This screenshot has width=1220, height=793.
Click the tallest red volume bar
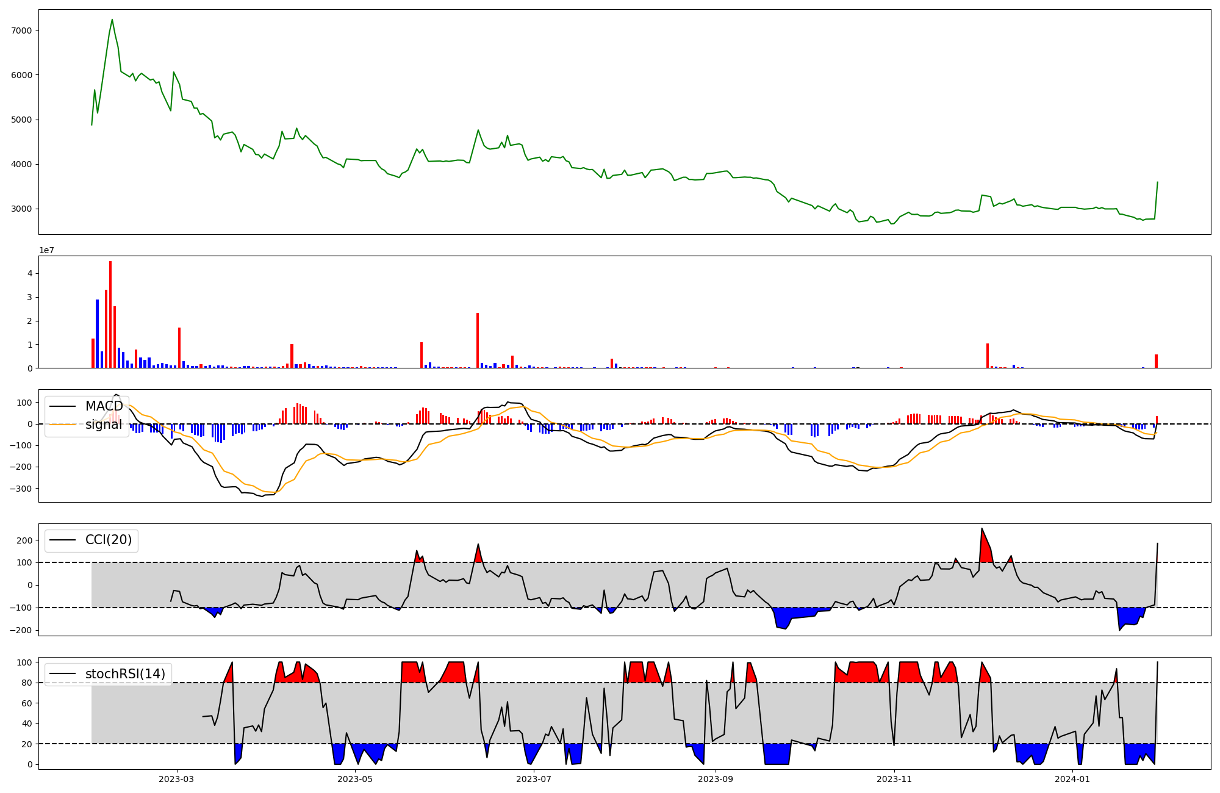[110, 314]
